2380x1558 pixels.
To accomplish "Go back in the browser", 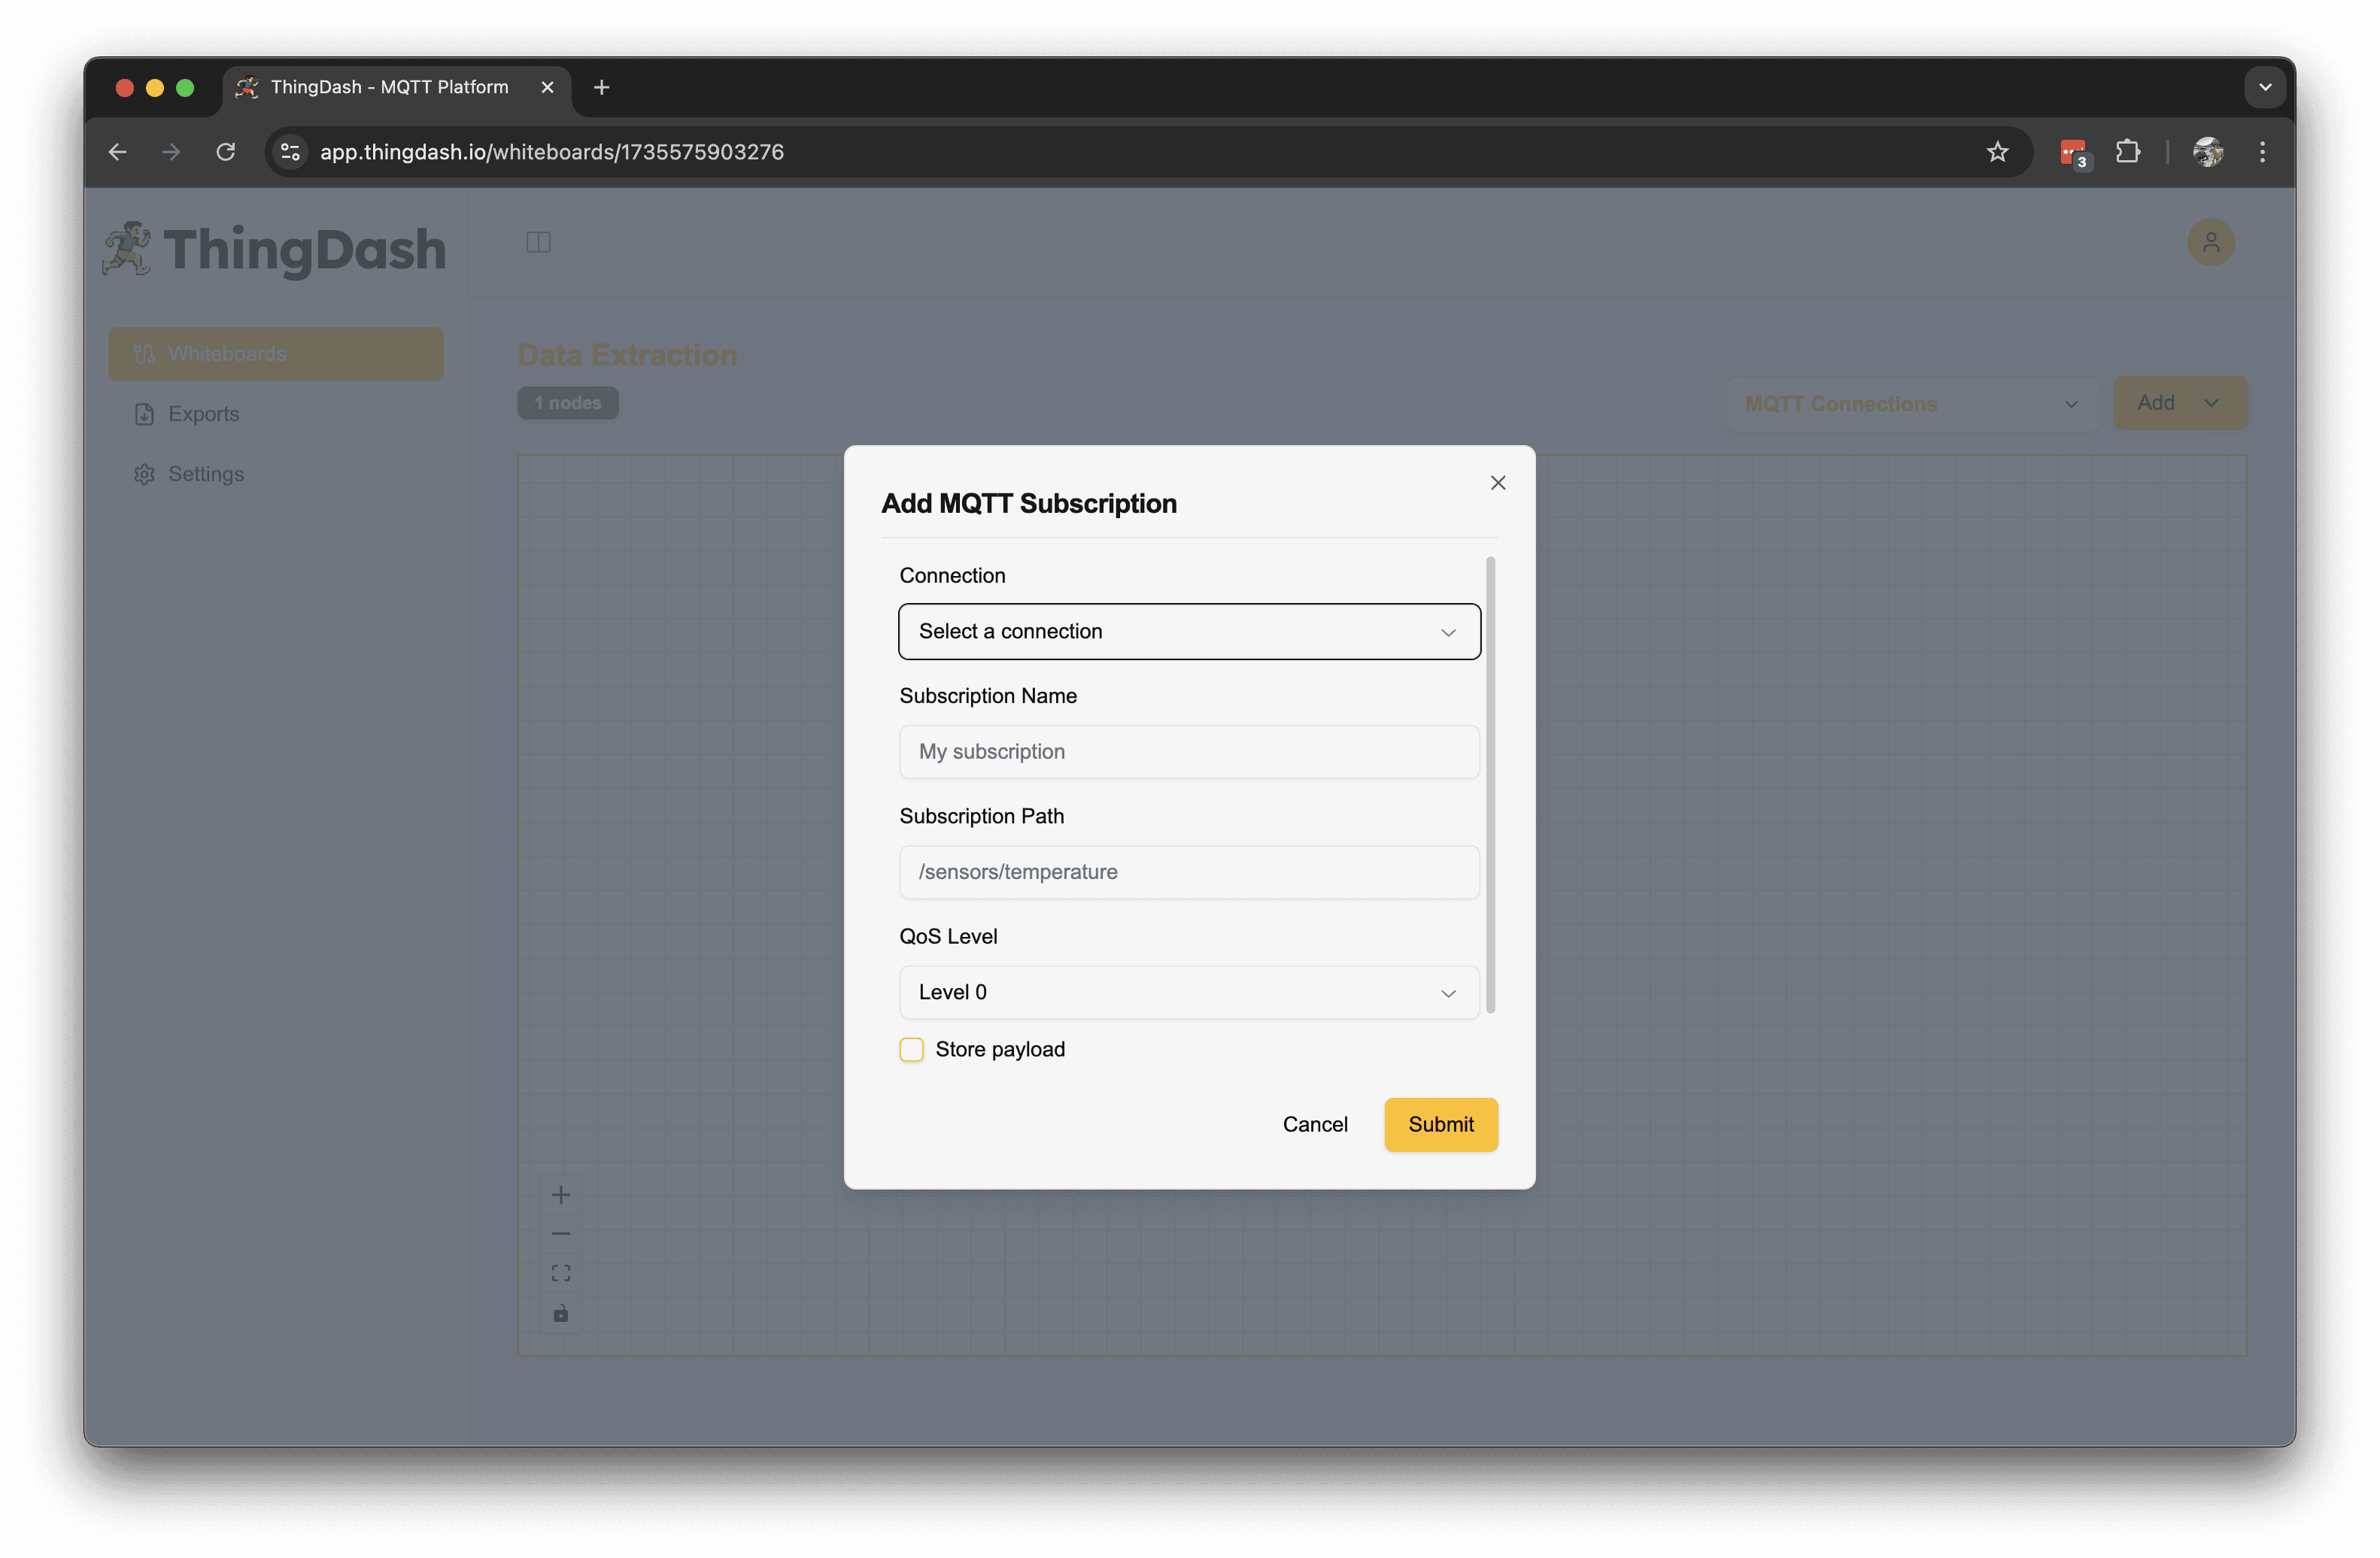I will pyautogui.click(x=117, y=152).
